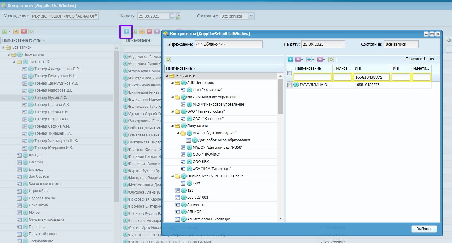Tick the select-all checkbox in the grid header
This screenshot has height=243, width=452.
[290, 73]
